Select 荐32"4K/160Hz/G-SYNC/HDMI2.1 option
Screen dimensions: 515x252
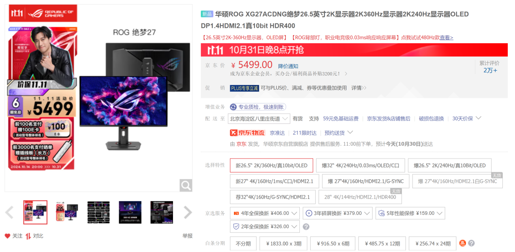(273, 197)
